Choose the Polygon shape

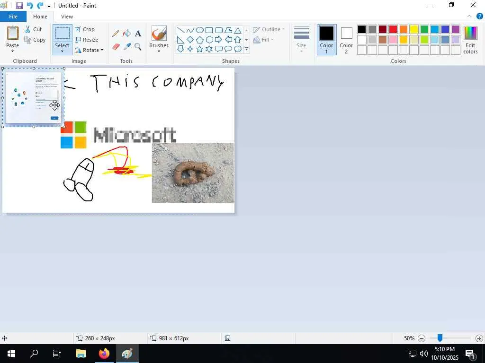[228, 30]
